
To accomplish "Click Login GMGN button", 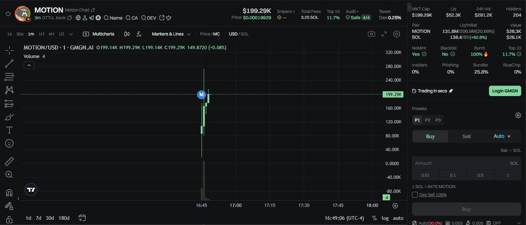I will pos(505,91).
